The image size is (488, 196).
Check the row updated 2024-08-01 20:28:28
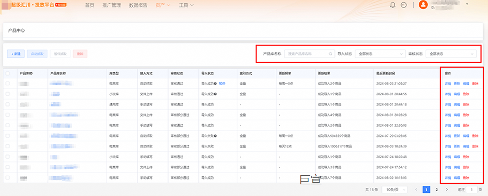[7, 115]
